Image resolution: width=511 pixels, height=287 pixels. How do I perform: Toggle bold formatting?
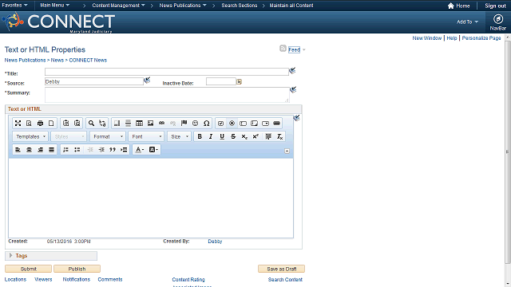(200, 136)
